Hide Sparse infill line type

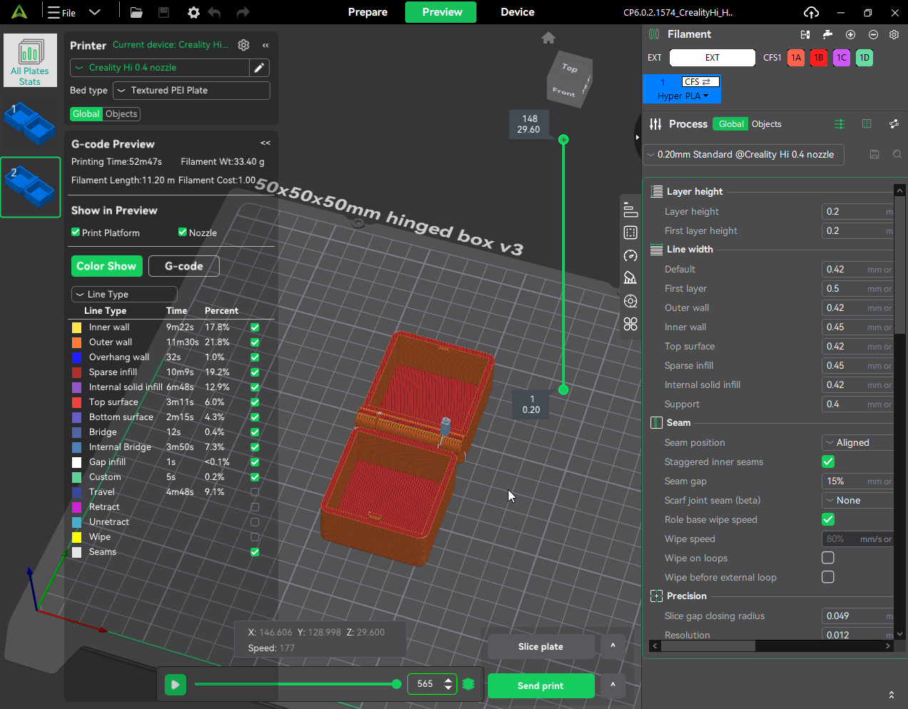coord(255,372)
